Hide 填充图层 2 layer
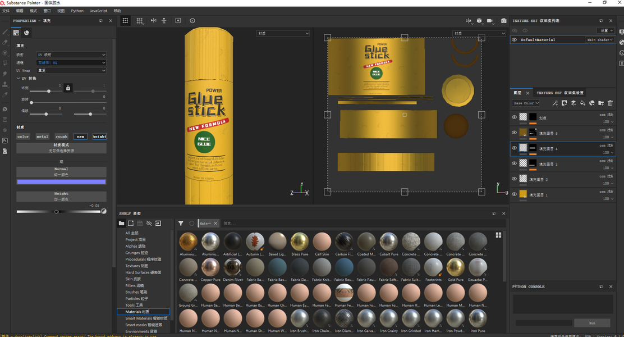This screenshot has width=624, height=337. click(514, 179)
